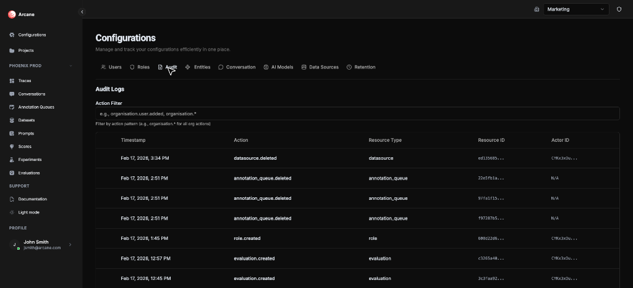Open Conversations via its chat bubble icon
This screenshot has width=633, height=288.
12,94
